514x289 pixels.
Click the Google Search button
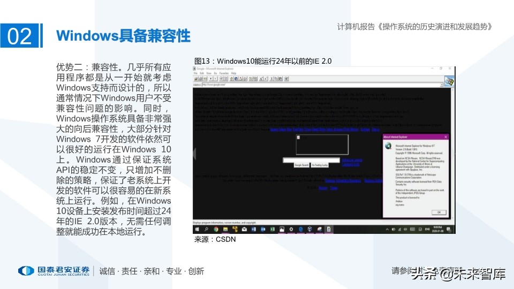301,165
